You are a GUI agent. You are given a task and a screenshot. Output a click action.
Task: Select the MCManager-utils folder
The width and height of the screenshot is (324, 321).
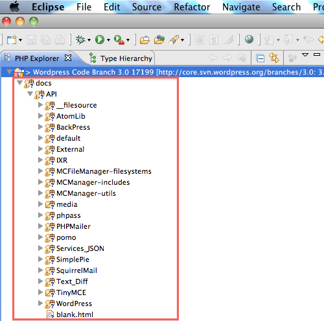click(x=86, y=193)
